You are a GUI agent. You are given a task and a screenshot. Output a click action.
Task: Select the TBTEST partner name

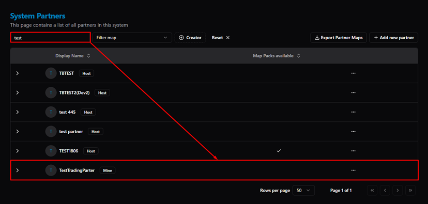pos(67,73)
